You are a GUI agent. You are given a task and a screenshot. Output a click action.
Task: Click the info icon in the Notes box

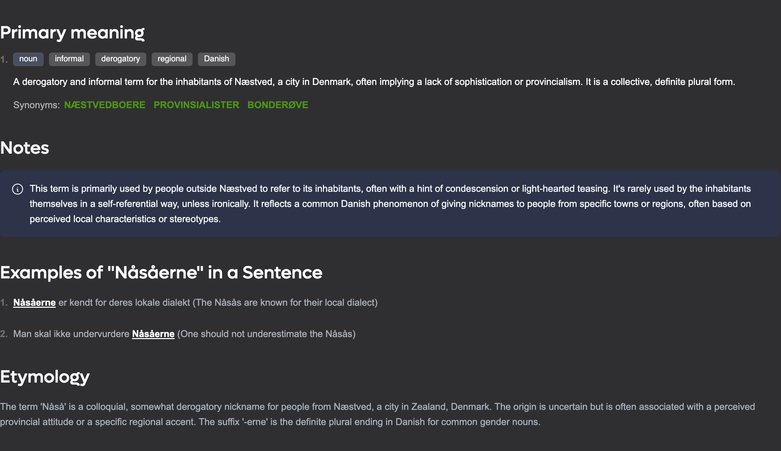coord(18,189)
